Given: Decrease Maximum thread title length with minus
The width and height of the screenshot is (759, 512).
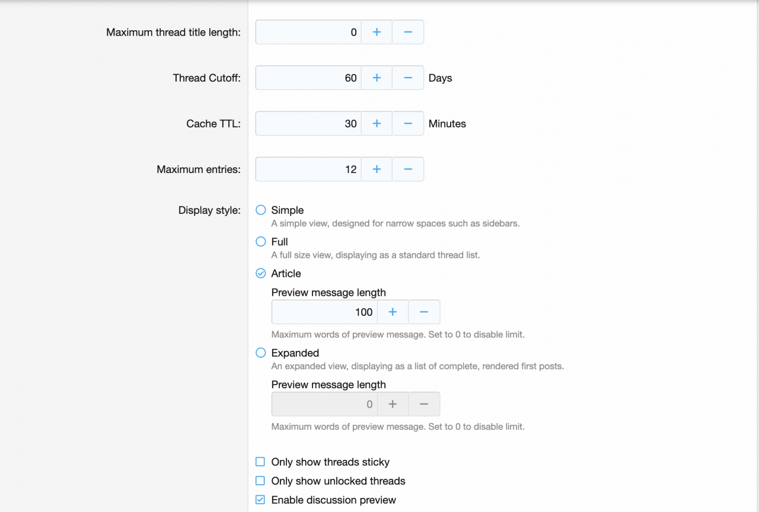Looking at the screenshot, I should click(x=408, y=32).
